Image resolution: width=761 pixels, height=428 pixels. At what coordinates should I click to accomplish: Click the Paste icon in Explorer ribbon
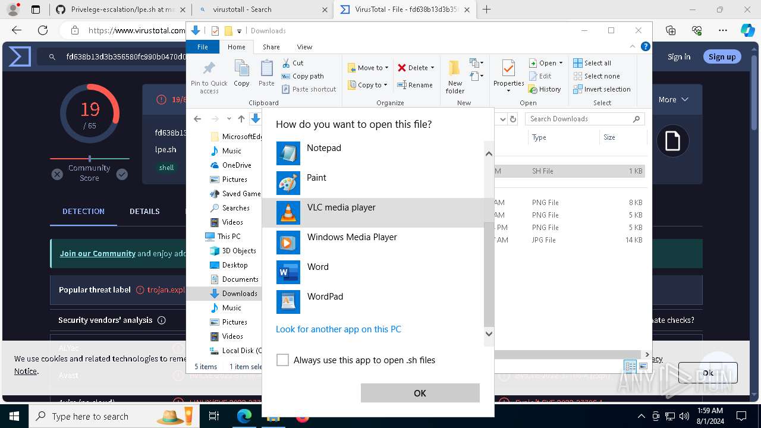pyautogui.click(x=266, y=73)
